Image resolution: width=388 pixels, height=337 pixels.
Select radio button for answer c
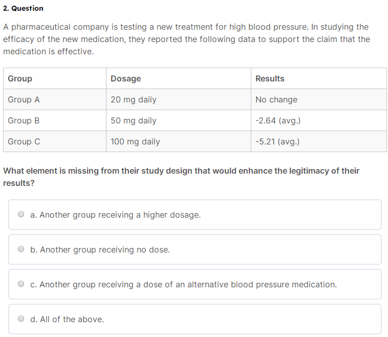21,284
